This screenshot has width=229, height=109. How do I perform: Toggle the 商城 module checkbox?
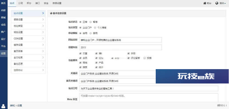click(x=80, y=63)
